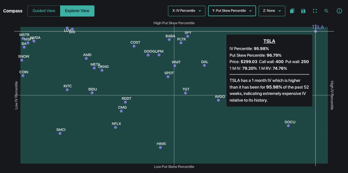Click the info circle icon
The image size is (348, 173).
pos(339,11)
